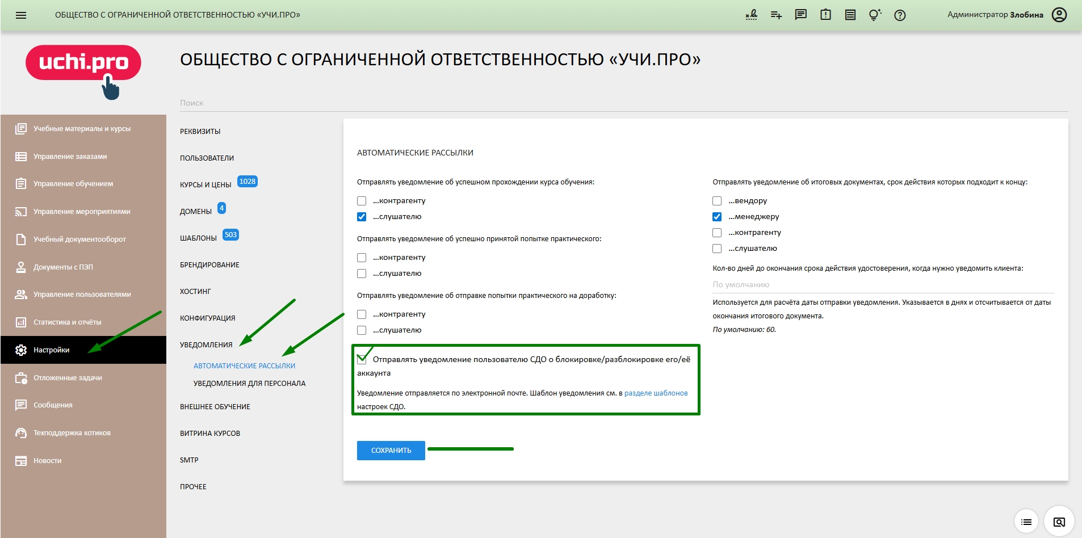
Task: Open the КОНФИГУРАЦИЯ settings section
Action: tap(208, 318)
